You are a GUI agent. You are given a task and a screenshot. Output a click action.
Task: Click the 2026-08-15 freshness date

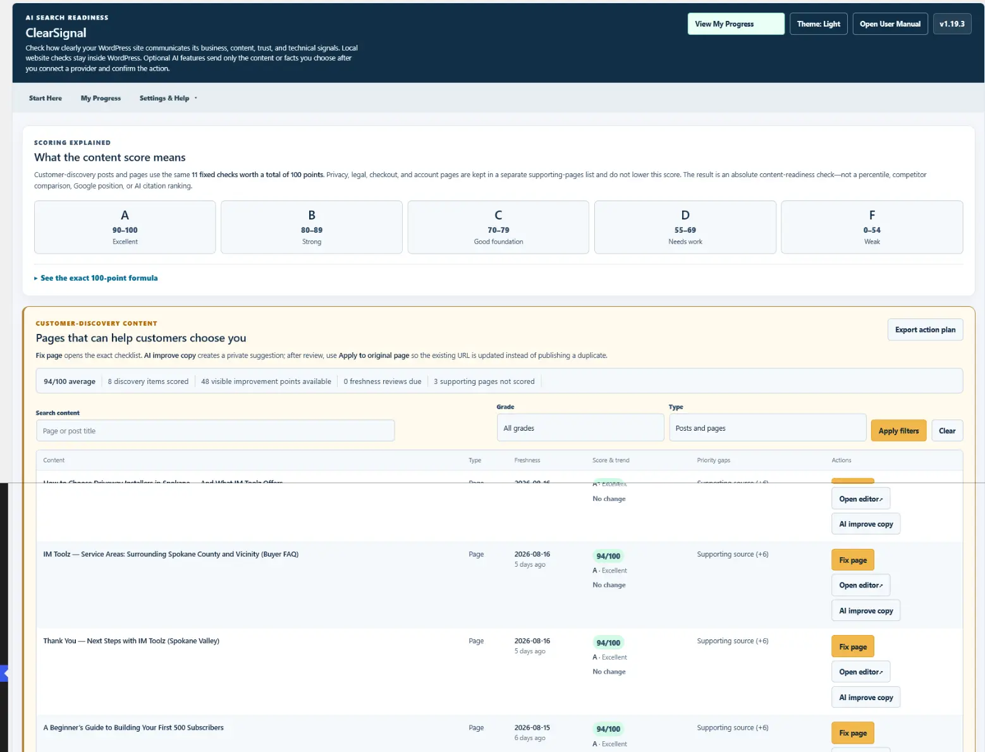pos(532,727)
